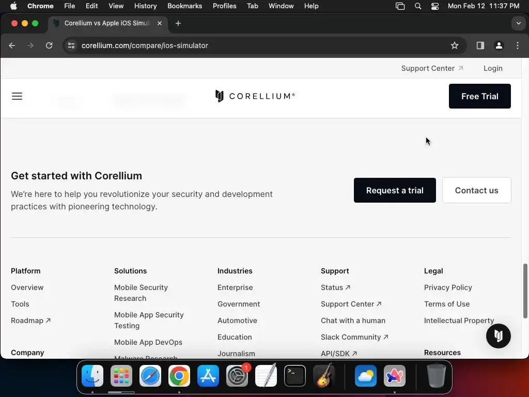Launch Safari from the Dock
Image resolution: width=529 pixels, height=397 pixels.
[150, 376]
